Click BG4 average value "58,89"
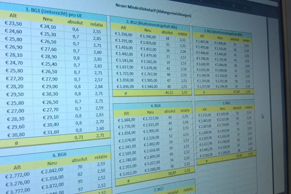291x194 pixels. tap(172, 173)
